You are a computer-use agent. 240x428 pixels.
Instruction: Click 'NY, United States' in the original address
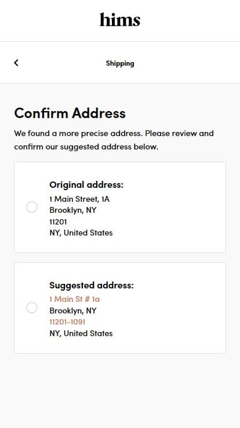[81, 233]
